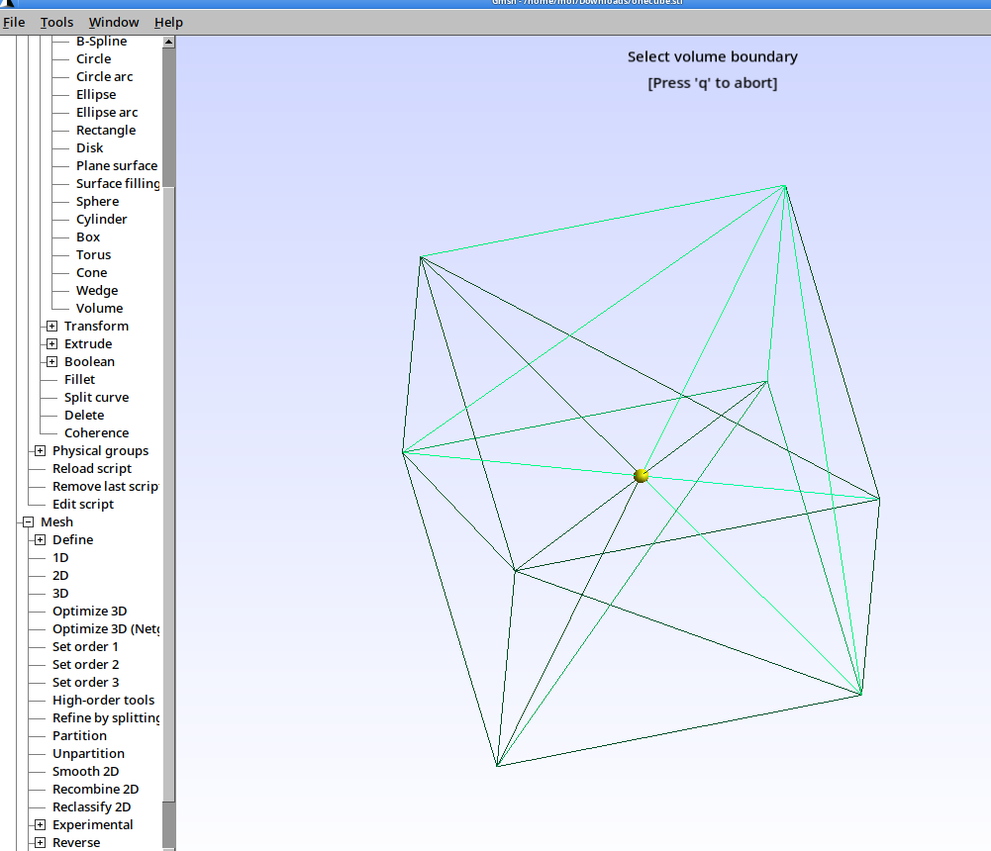Click Delete in the geometry tree
Viewport: 991px width, 851px height.
click(x=84, y=415)
